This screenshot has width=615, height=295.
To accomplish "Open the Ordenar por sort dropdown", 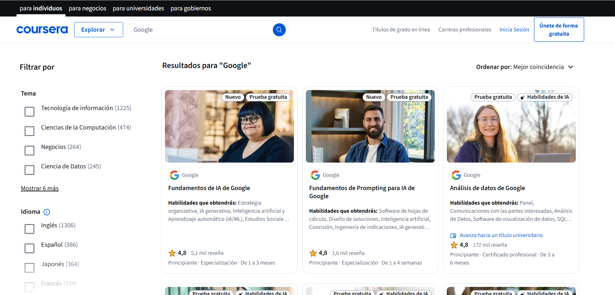I will pyautogui.click(x=525, y=67).
